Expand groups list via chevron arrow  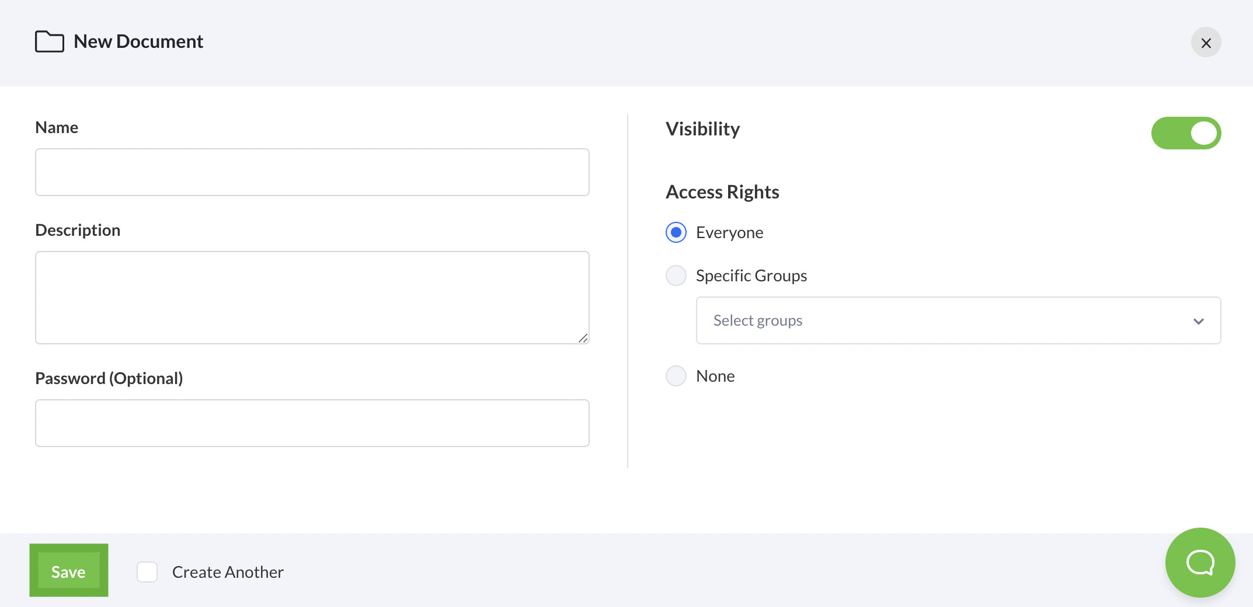pyautogui.click(x=1199, y=322)
